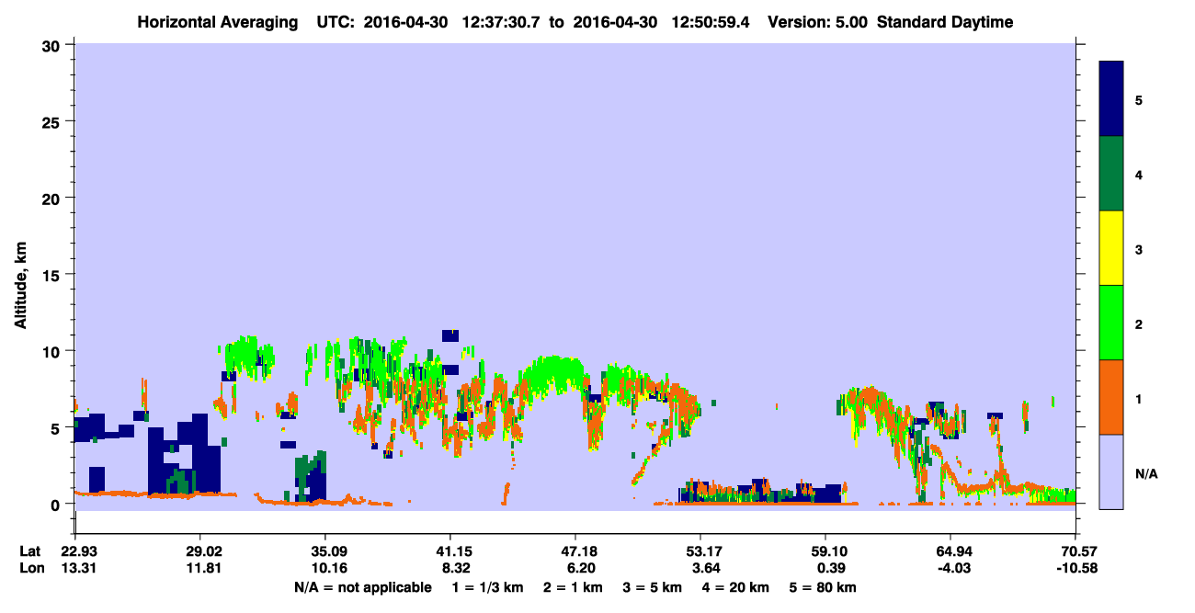The height and width of the screenshot is (613, 1195).
Task: Click '1 = 1/3 km' legend entry
Action: [x=488, y=587]
